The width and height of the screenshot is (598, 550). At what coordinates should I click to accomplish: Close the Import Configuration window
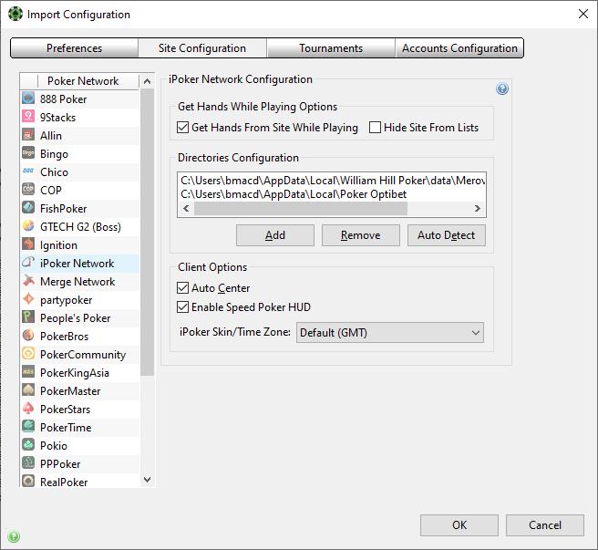pyautogui.click(x=583, y=14)
